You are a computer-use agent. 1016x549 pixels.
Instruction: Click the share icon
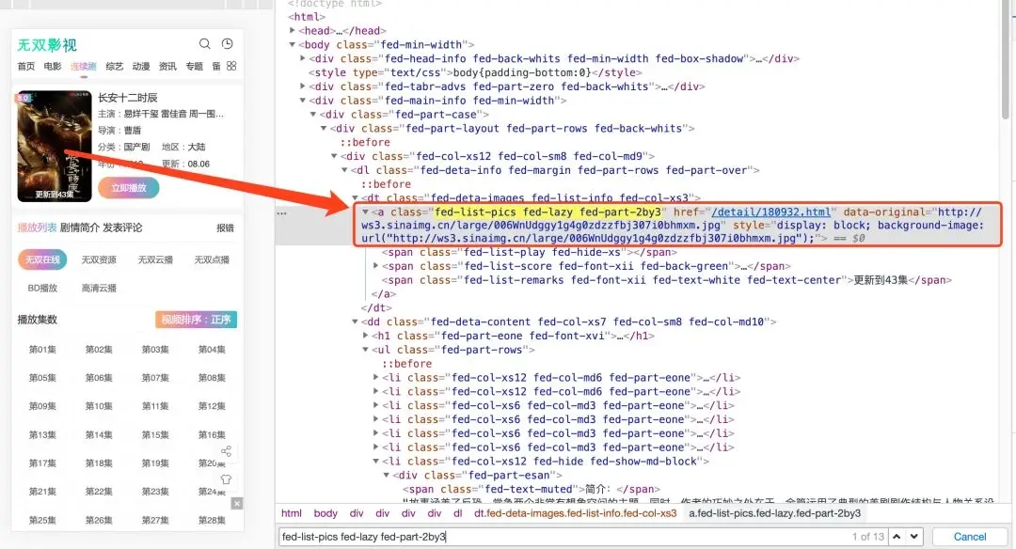point(226,451)
